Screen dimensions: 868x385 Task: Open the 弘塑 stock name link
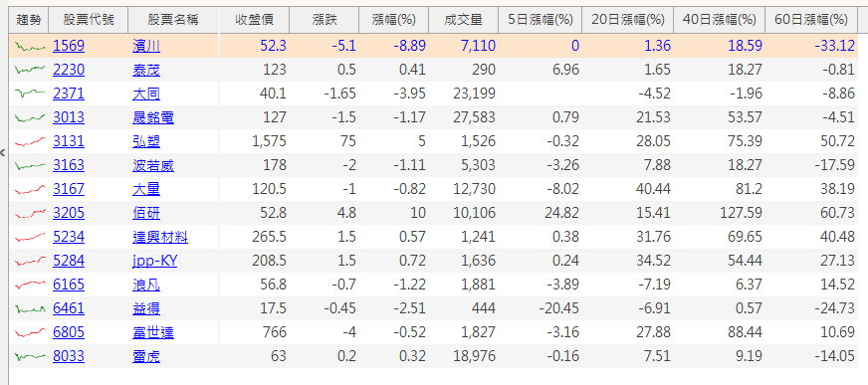point(146,141)
